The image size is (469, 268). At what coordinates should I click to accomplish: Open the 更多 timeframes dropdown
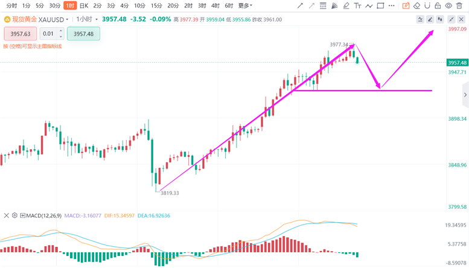pos(244,5)
